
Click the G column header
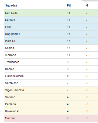pyautogui.click(x=87, y=5)
